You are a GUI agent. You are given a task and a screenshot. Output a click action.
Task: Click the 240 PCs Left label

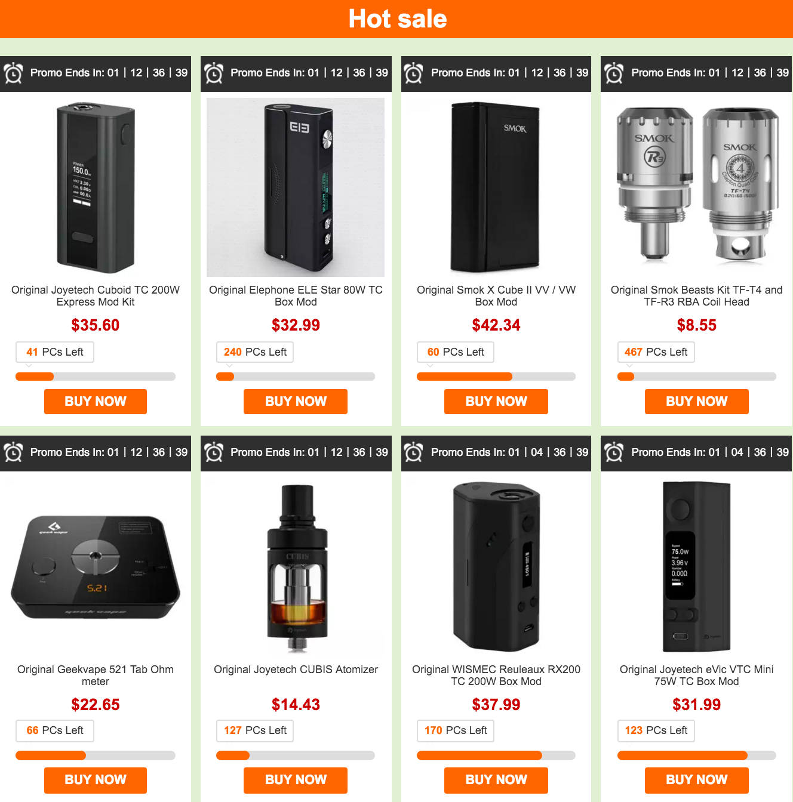[x=255, y=352]
